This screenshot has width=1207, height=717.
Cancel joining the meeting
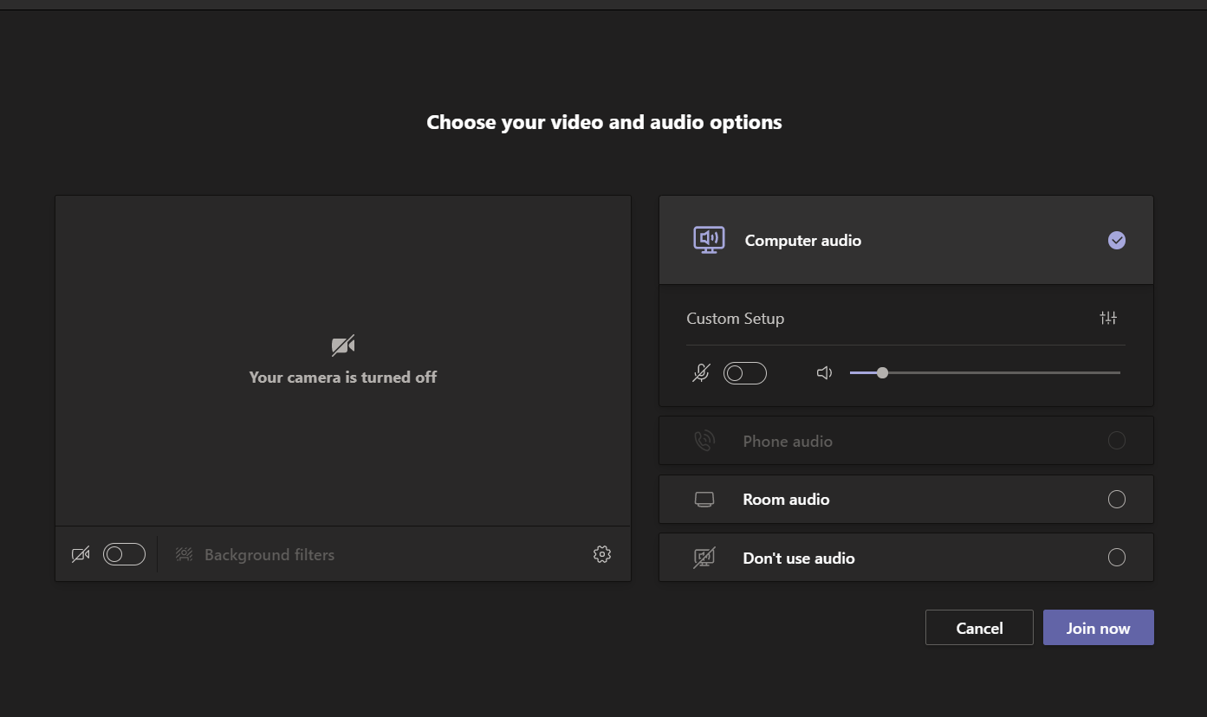click(979, 629)
